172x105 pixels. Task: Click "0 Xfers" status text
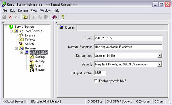[x=159, y=102]
